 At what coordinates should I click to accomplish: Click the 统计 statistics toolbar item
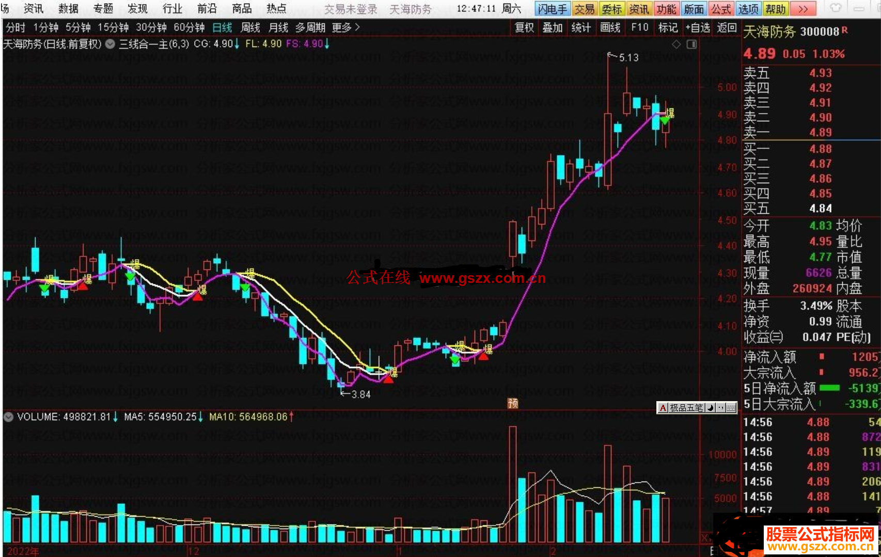tap(581, 27)
